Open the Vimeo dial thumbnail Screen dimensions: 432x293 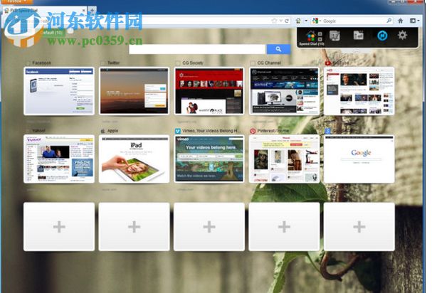(x=209, y=159)
